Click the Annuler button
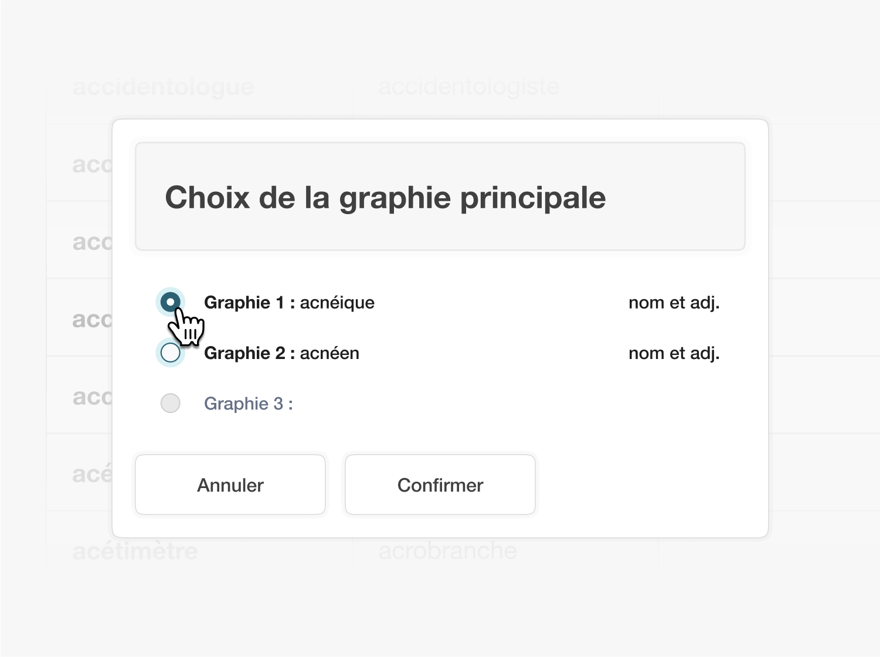This screenshot has height=657, width=880. pyautogui.click(x=230, y=485)
